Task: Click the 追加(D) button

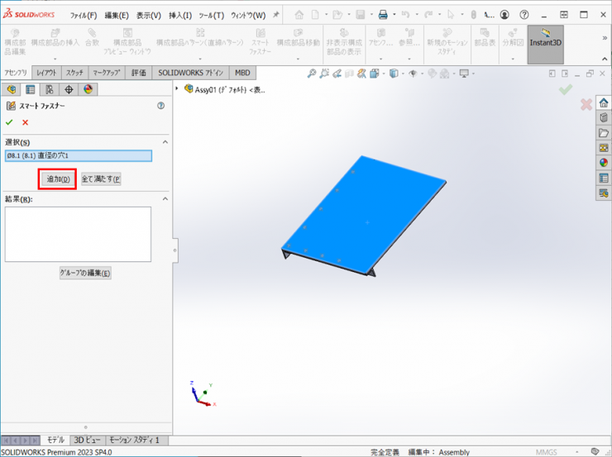Action: point(57,179)
